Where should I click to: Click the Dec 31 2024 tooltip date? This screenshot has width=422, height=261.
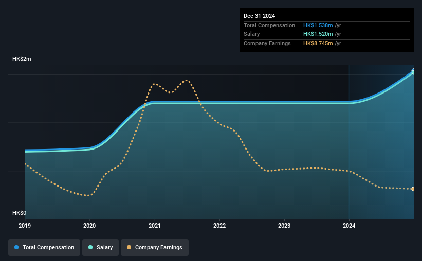(x=259, y=16)
